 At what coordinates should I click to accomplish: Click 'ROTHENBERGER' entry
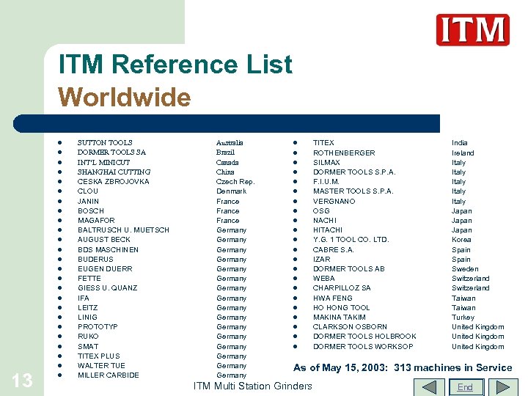[x=344, y=153]
